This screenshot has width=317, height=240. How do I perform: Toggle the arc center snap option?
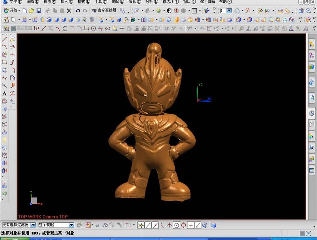[177, 225]
